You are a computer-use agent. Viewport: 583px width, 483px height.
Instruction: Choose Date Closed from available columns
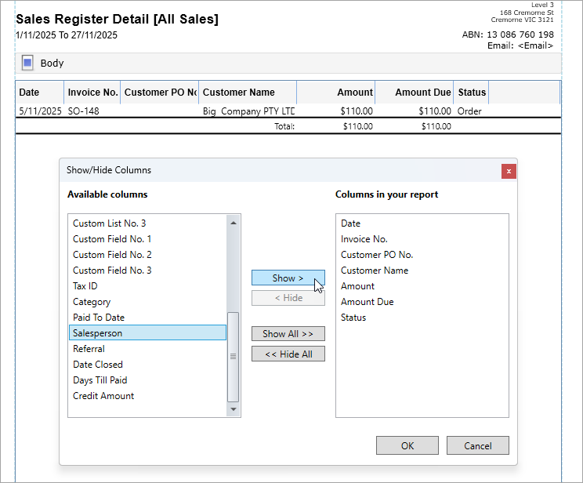point(98,365)
